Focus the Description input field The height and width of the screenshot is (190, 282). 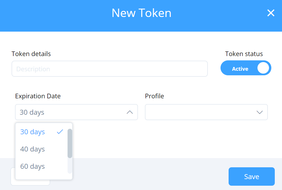pos(110,69)
